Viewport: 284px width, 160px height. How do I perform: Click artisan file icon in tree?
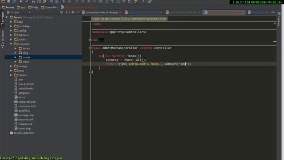click(x=16, y=97)
